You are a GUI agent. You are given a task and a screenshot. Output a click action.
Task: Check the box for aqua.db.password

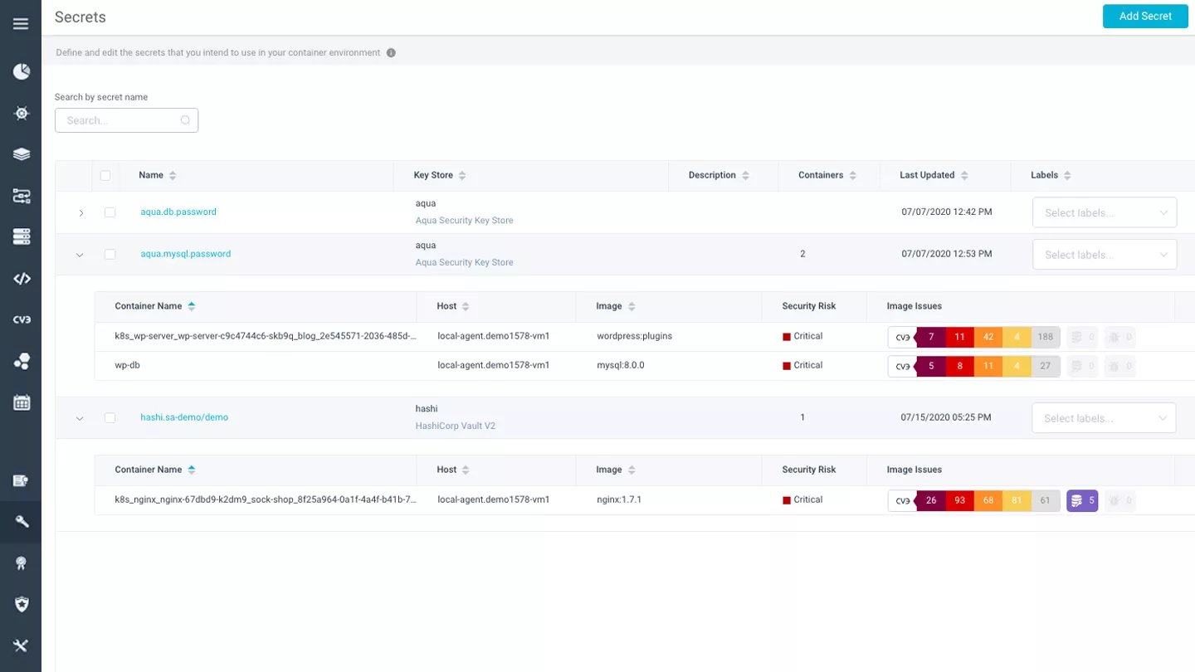click(110, 212)
